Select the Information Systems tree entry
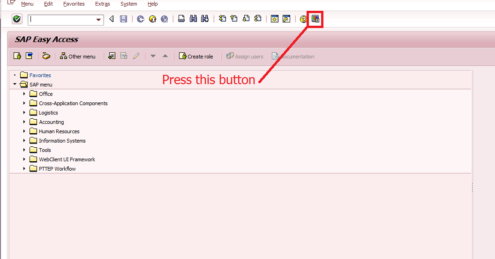The image size is (495, 259). (62, 141)
